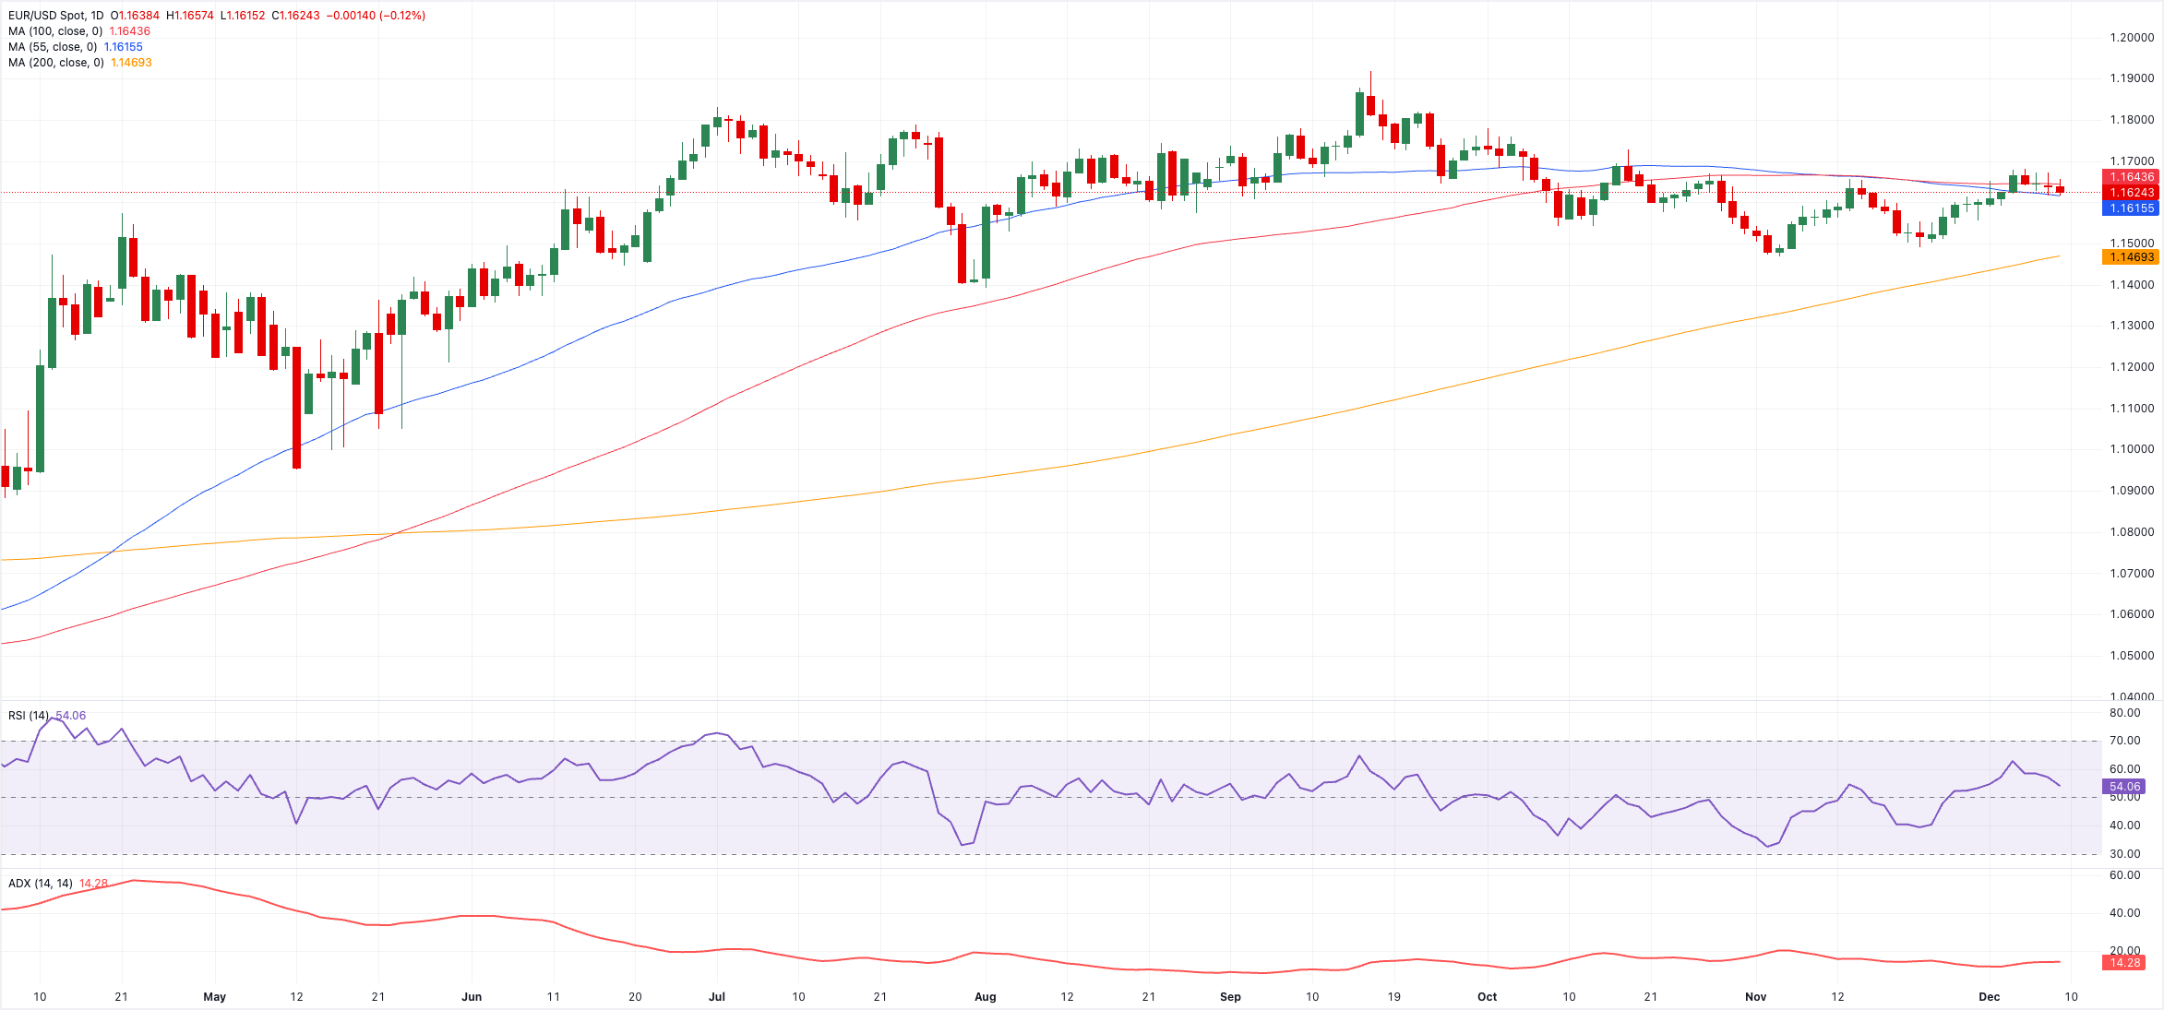
Task: Click the red 14.28 ADX value tag
Action: point(2124,963)
